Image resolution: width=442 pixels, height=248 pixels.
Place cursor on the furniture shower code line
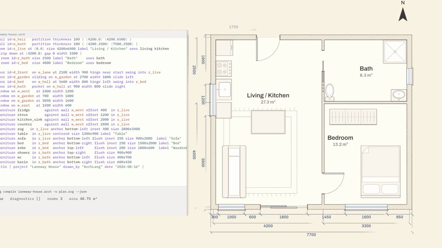click(x=66, y=153)
